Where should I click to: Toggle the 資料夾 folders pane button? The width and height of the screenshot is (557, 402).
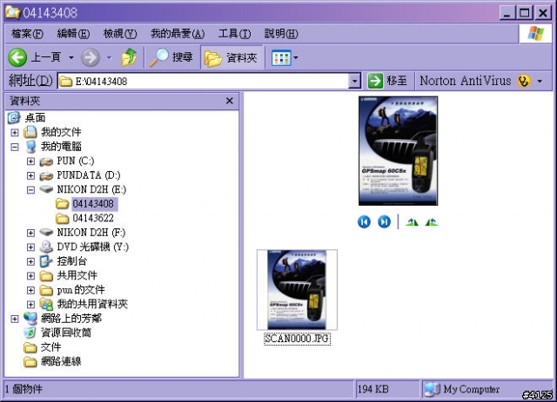[231, 57]
